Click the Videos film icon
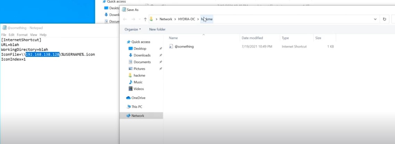The height and width of the screenshot is (144, 395). click(x=131, y=89)
